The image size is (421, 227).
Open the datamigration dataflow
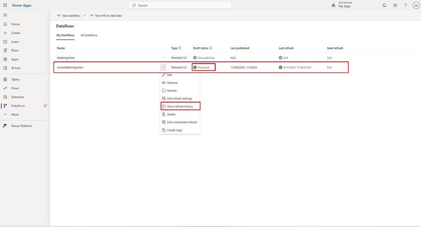click(66, 58)
